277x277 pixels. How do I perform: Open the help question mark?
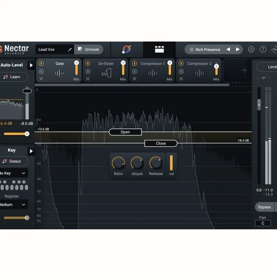[x=263, y=50]
